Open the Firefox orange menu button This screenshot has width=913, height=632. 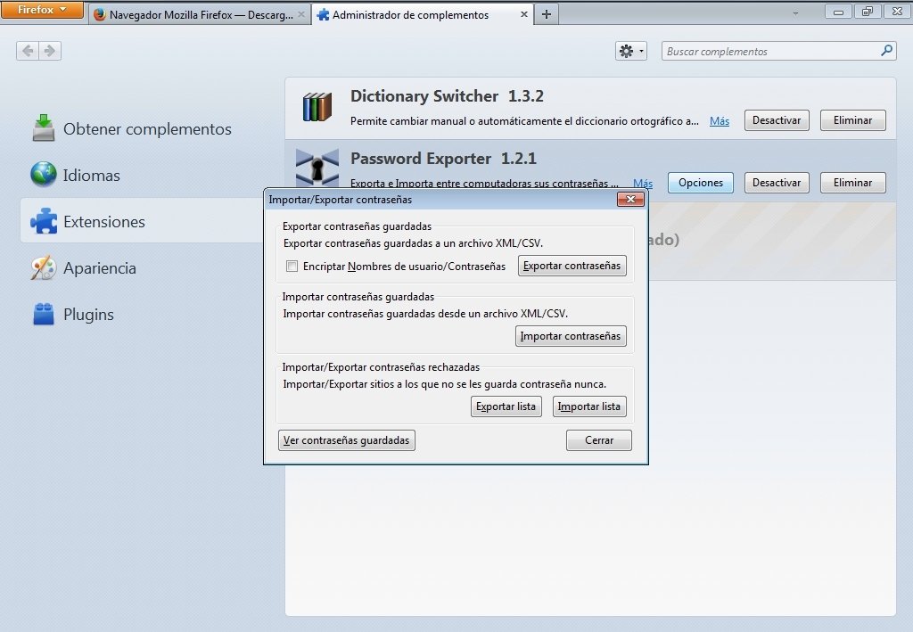(42, 9)
